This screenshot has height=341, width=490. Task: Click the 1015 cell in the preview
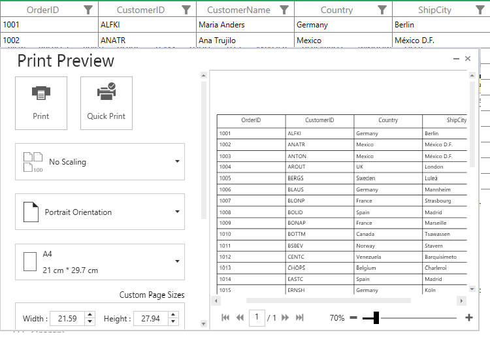[251, 290]
